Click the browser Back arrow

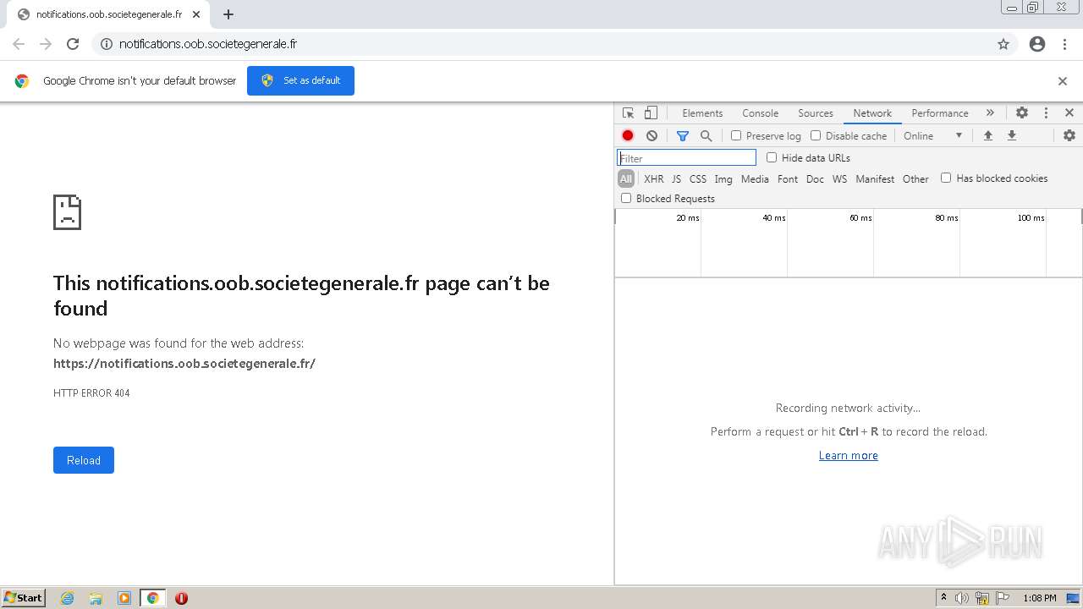[x=19, y=44]
